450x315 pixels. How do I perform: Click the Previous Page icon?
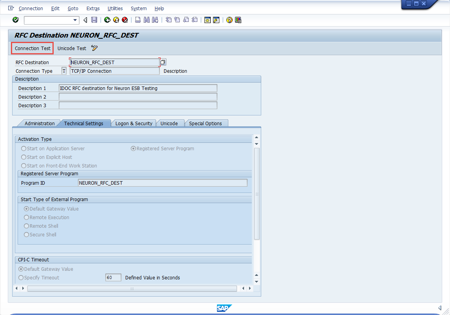[x=177, y=20]
